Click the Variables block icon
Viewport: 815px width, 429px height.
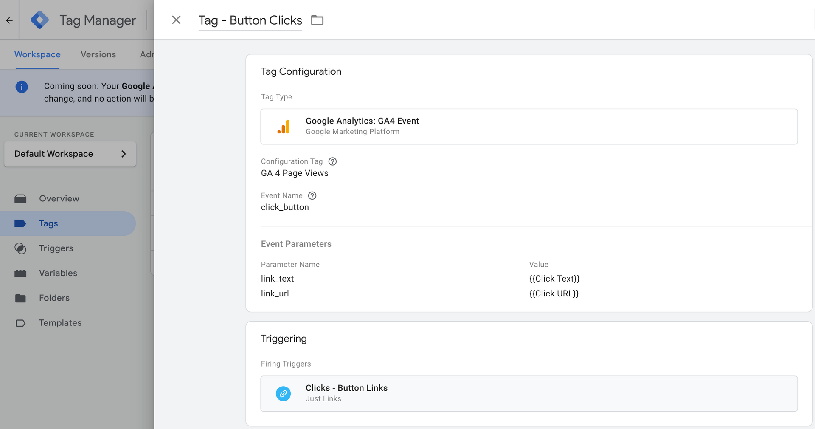click(20, 273)
